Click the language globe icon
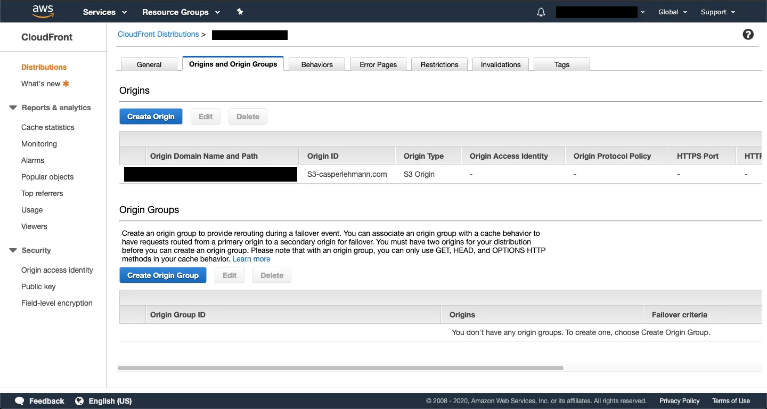This screenshot has width=767, height=409. coord(79,400)
